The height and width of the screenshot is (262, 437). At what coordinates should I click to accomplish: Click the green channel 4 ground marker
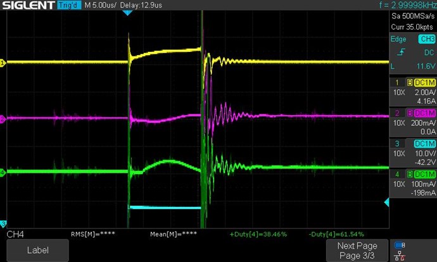point(3,173)
